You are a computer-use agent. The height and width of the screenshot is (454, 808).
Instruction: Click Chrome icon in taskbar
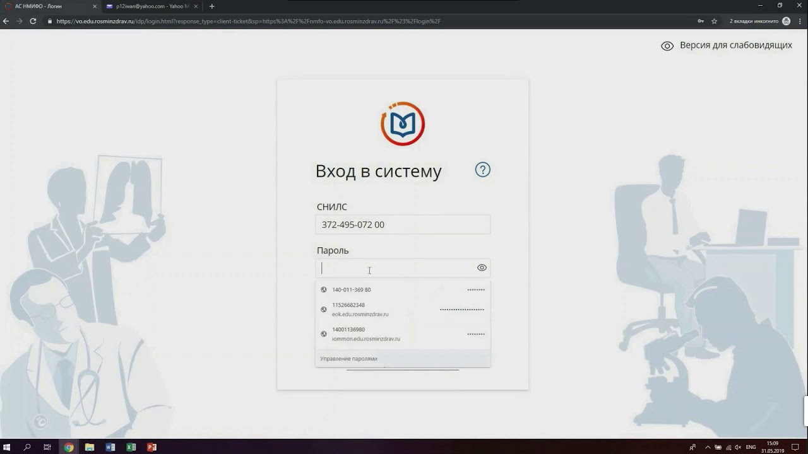point(69,447)
